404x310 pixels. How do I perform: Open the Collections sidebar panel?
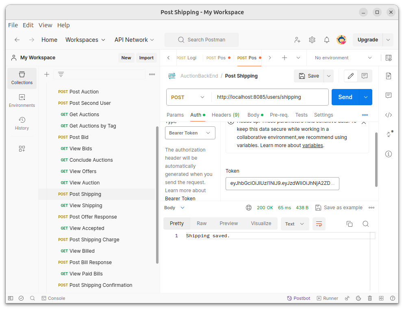pos(22,78)
